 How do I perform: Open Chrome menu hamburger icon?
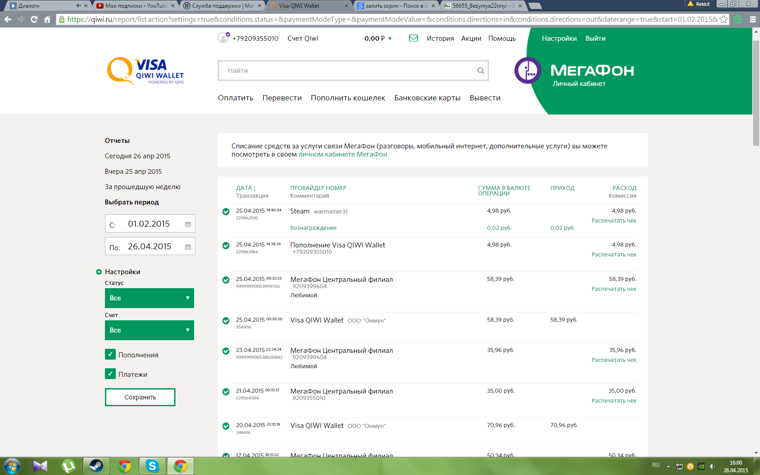[753, 19]
